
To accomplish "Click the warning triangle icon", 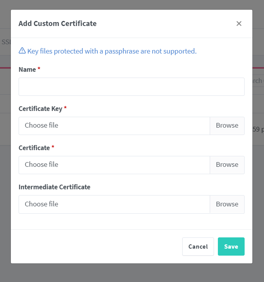I will tap(22, 51).
